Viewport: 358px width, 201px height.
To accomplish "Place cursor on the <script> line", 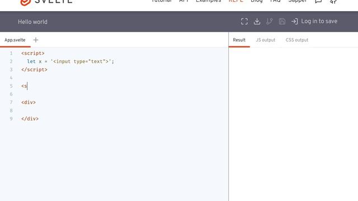I will pyautogui.click(x=33, y=53).
